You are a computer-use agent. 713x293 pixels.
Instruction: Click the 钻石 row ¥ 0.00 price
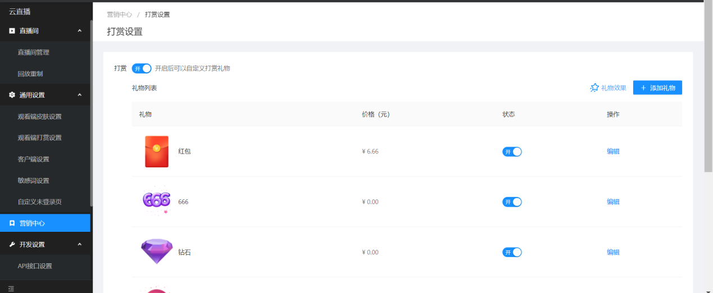(370, 252)
